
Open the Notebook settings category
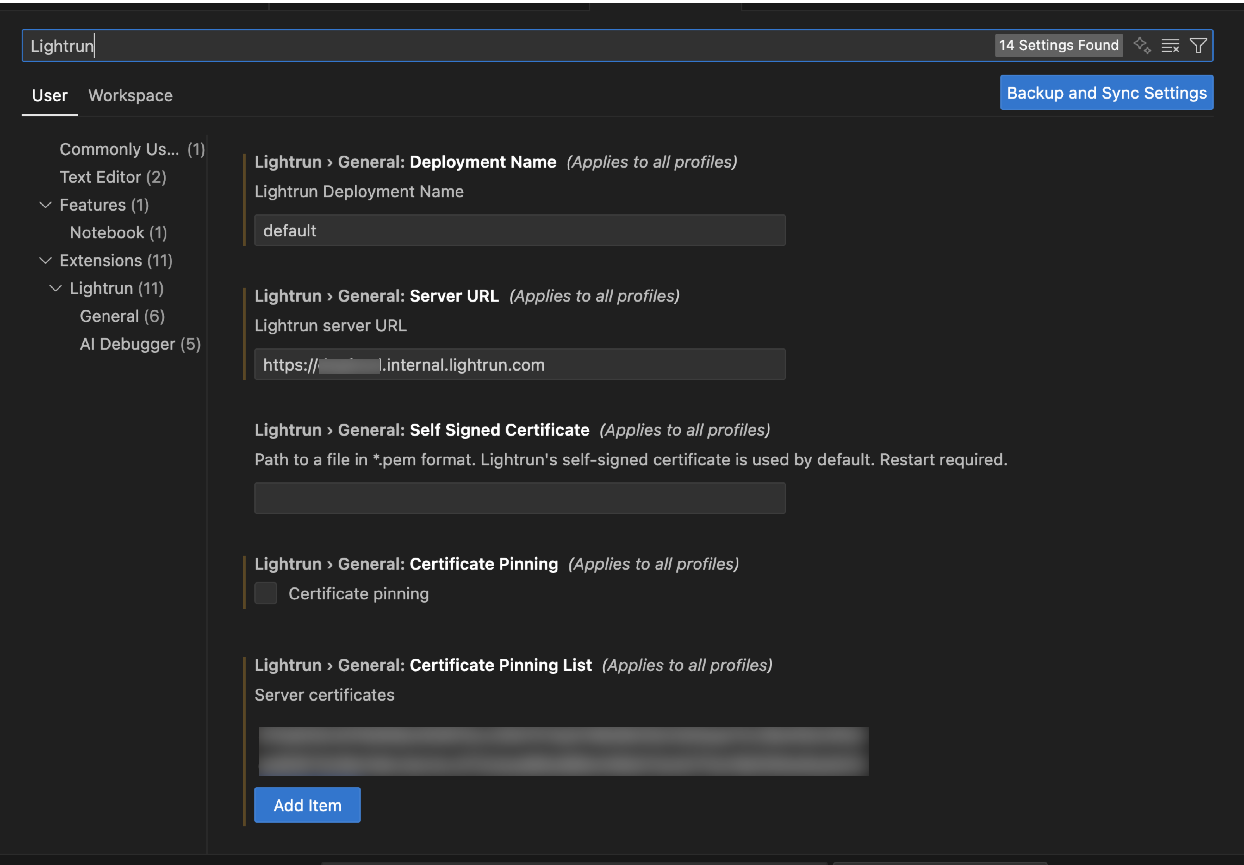(118, 233)
